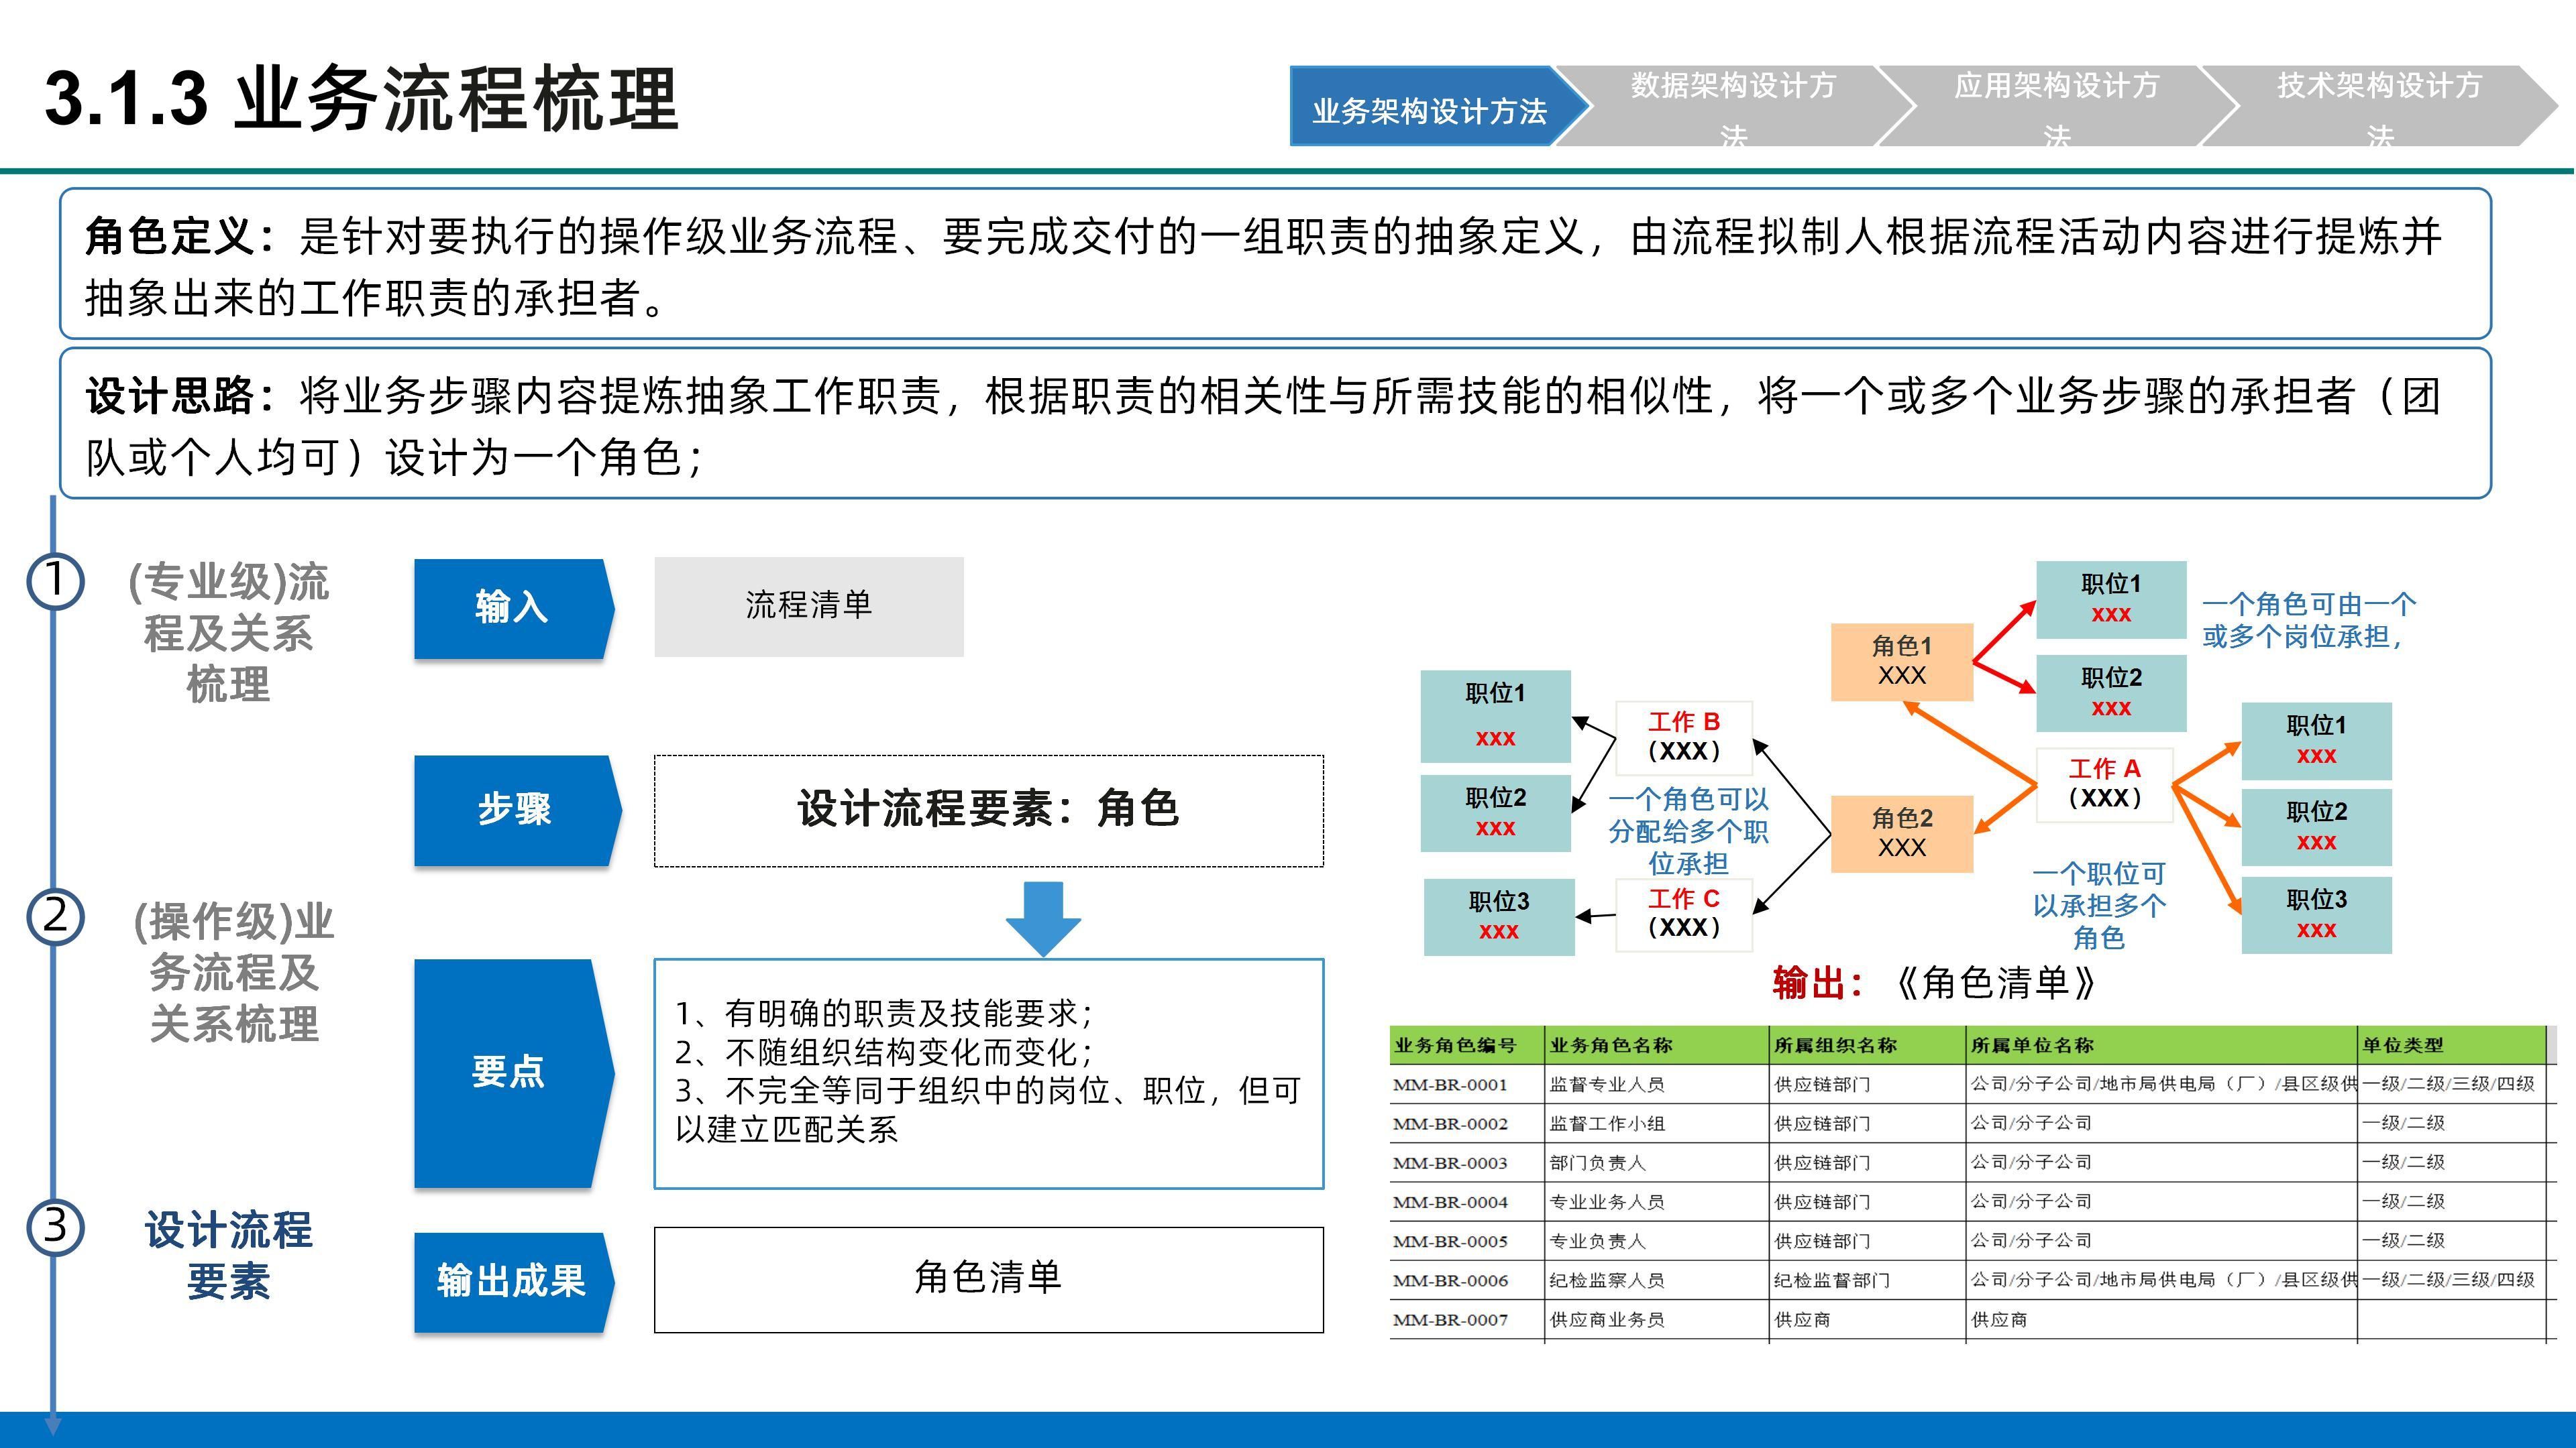Click the 监督专业人员 role name cell
This screenshot has width=2576, height=1448.
tap(1656, 1084)
